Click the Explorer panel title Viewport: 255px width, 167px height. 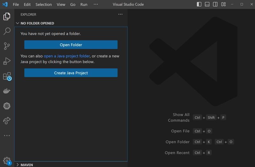tap(28, 14)
